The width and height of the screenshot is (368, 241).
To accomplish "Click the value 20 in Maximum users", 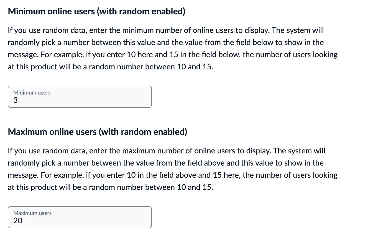I will point(18,221).
